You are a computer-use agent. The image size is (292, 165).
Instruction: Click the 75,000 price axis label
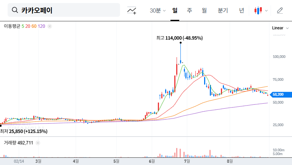(x=278, y=79)
